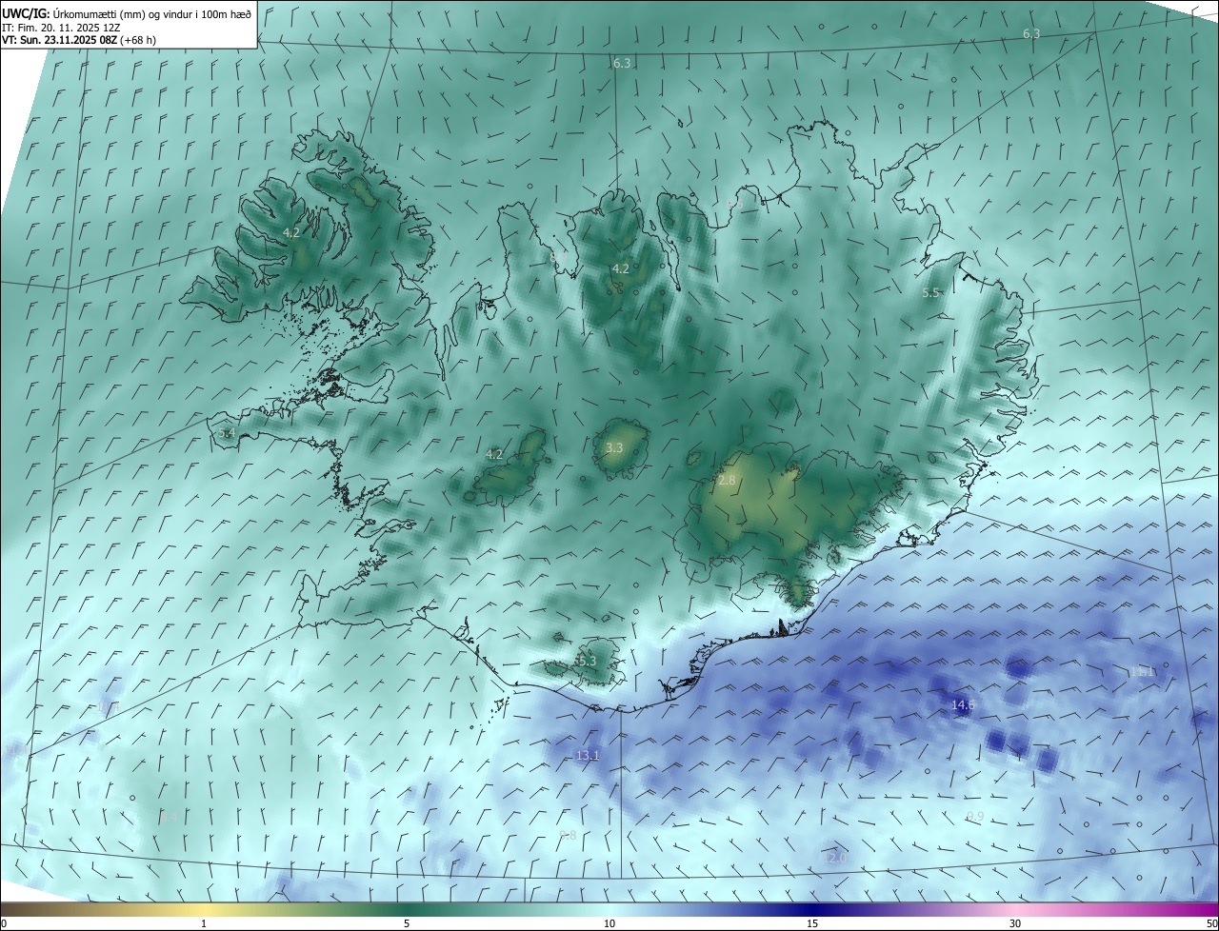Click the 0 tick on the color scale

[x=4, y=924]
